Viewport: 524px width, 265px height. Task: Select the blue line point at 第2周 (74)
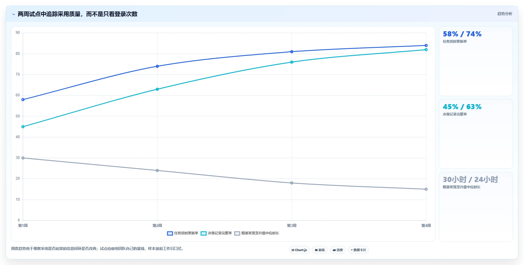coord(157,66)
